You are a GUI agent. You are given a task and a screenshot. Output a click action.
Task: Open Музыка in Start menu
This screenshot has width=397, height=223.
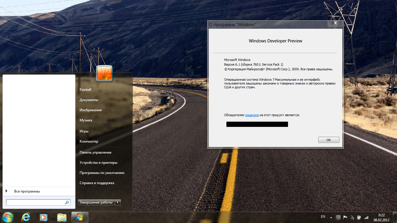point(86,120)
